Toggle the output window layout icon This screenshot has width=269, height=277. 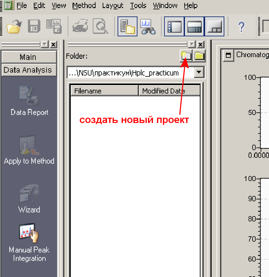[214, 26]
